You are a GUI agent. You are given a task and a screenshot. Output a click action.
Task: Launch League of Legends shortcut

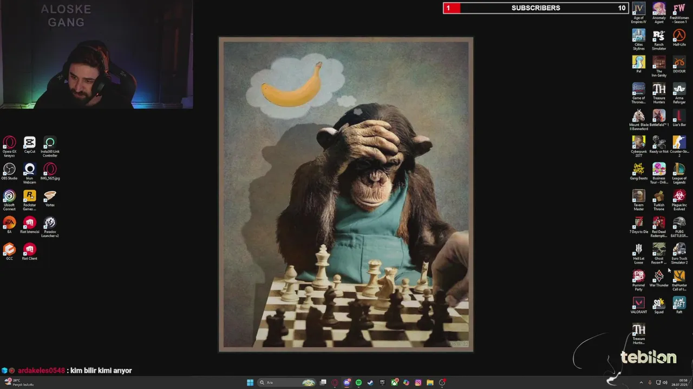coord(679,173)
